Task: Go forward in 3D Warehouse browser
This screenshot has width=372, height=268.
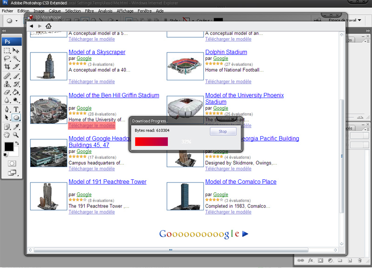Action: click(40, 26)
